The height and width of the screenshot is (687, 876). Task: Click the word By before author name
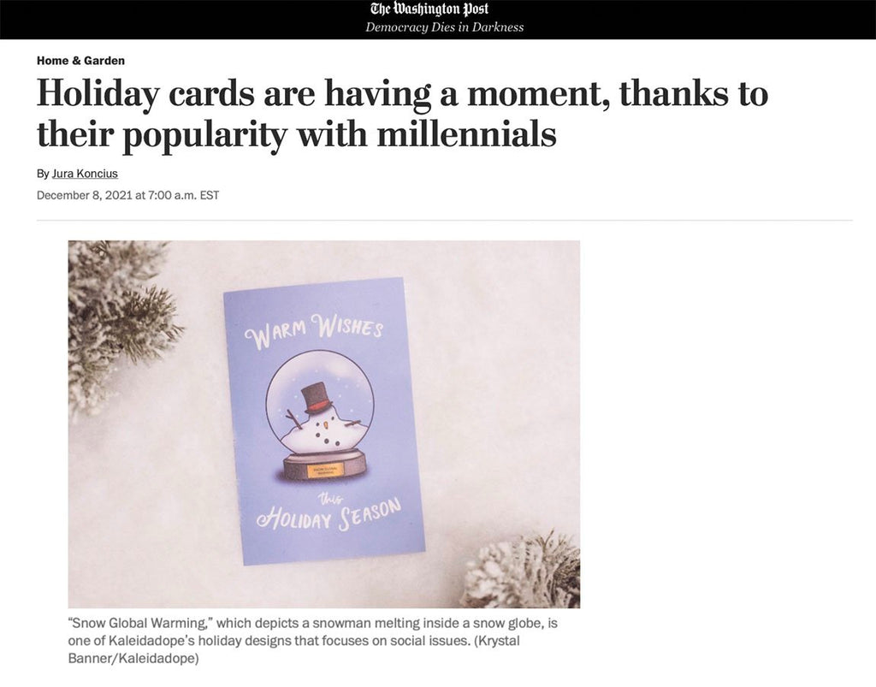[x=43, y=174]
